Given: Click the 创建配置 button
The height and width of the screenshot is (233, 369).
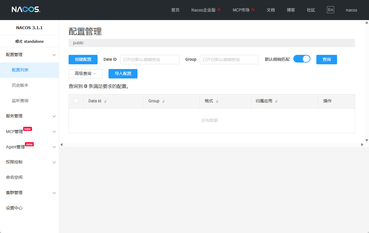Looking at the screenshot, I should click(x=83, y=60).
